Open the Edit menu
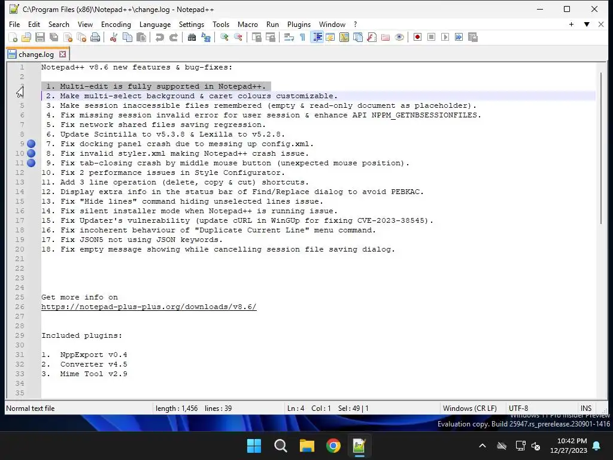 pos(34,24)
